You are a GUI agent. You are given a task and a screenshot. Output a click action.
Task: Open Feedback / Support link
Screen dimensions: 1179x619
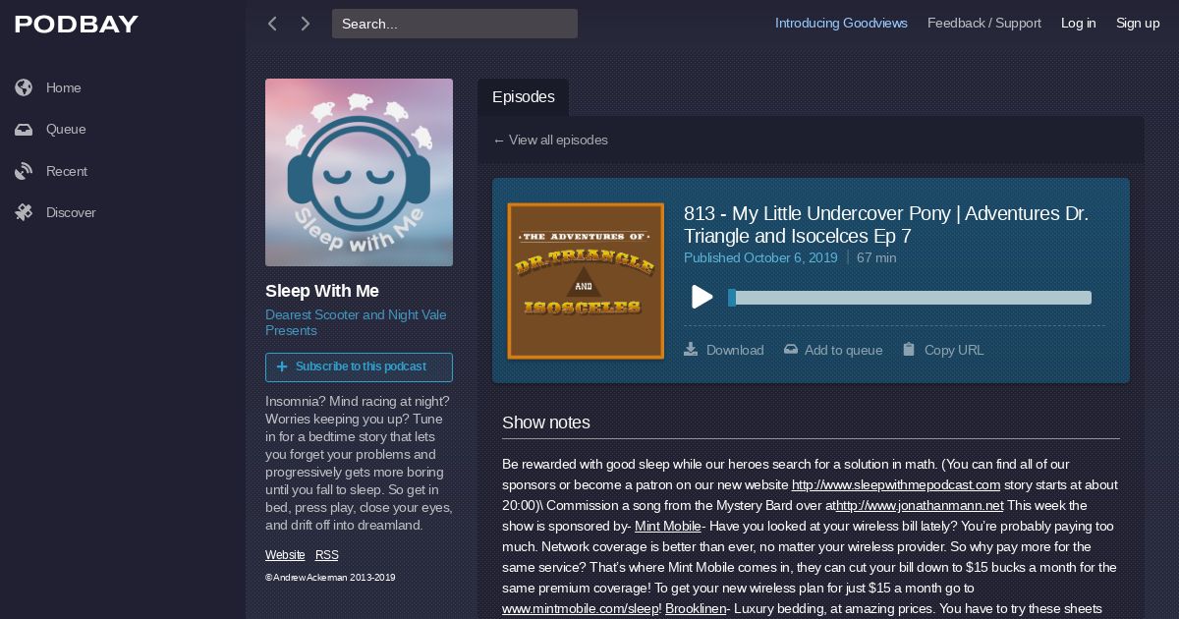click(984, 23)
